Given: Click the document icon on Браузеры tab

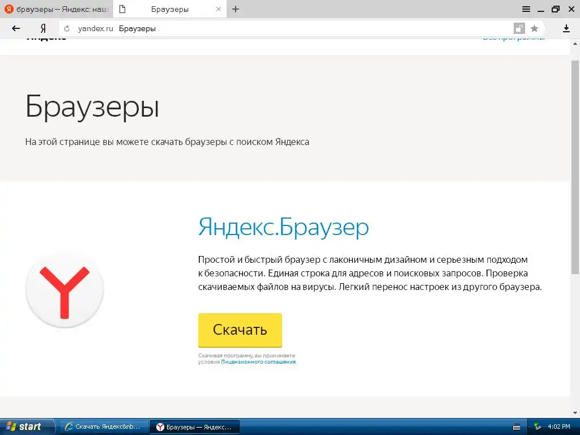Looking at the screenshot, I should pos(122,9).
